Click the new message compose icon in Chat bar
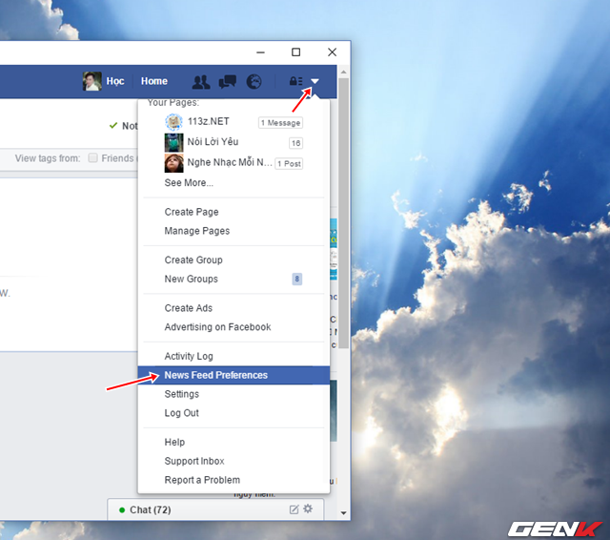 pyautogui.click(x=295, y=509)
